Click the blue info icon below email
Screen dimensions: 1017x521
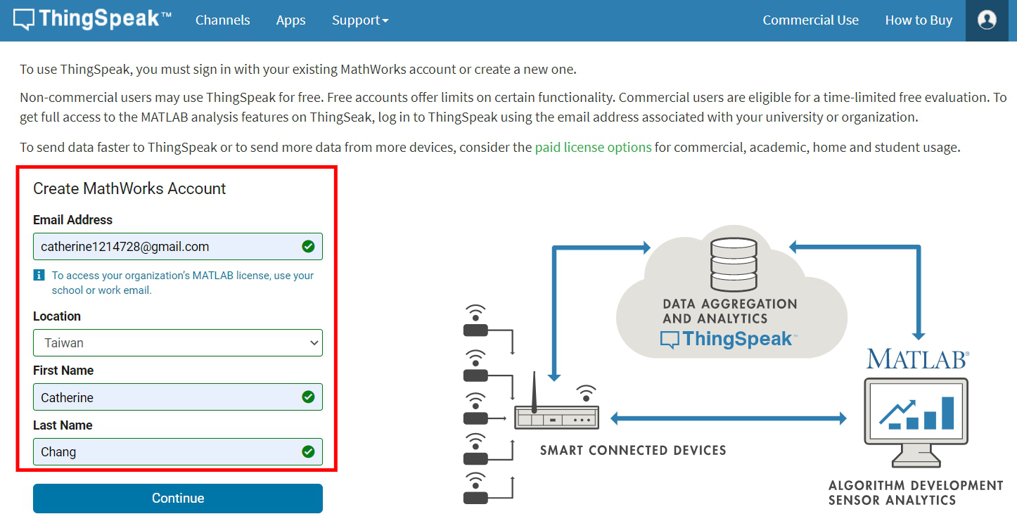point(39,275)
